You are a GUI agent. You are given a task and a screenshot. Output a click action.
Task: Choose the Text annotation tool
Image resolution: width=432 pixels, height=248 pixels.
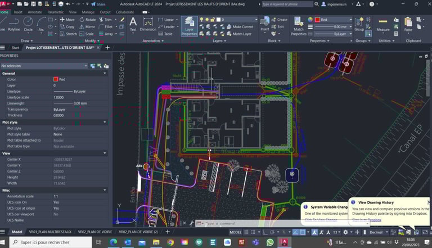(133, 24)
